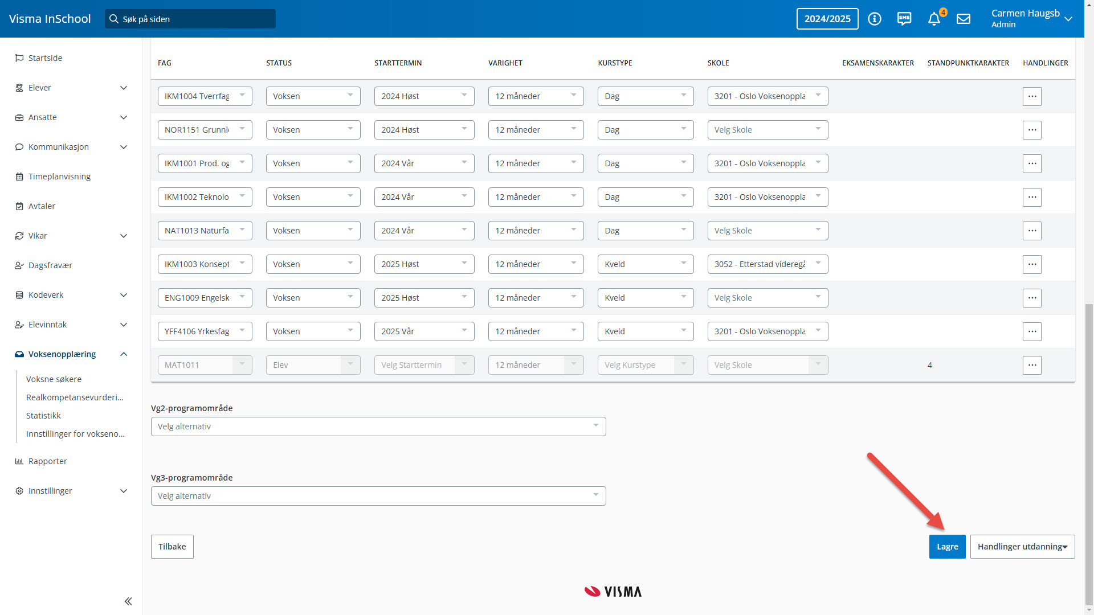Open actions menu for MAT1011 row
1094x615 pixels.
[1032, 365]
